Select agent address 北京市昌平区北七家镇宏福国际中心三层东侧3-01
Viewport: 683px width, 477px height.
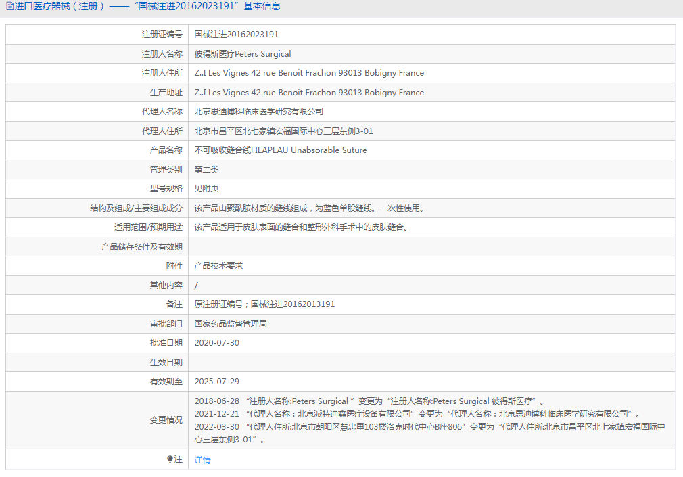283,131
